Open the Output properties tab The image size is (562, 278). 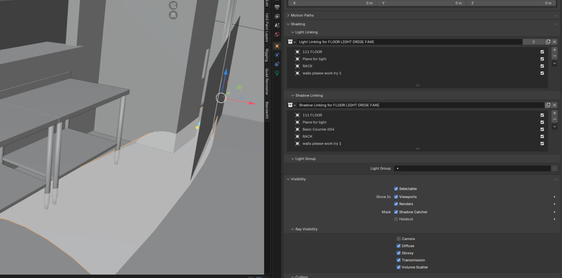coord(277,7)
